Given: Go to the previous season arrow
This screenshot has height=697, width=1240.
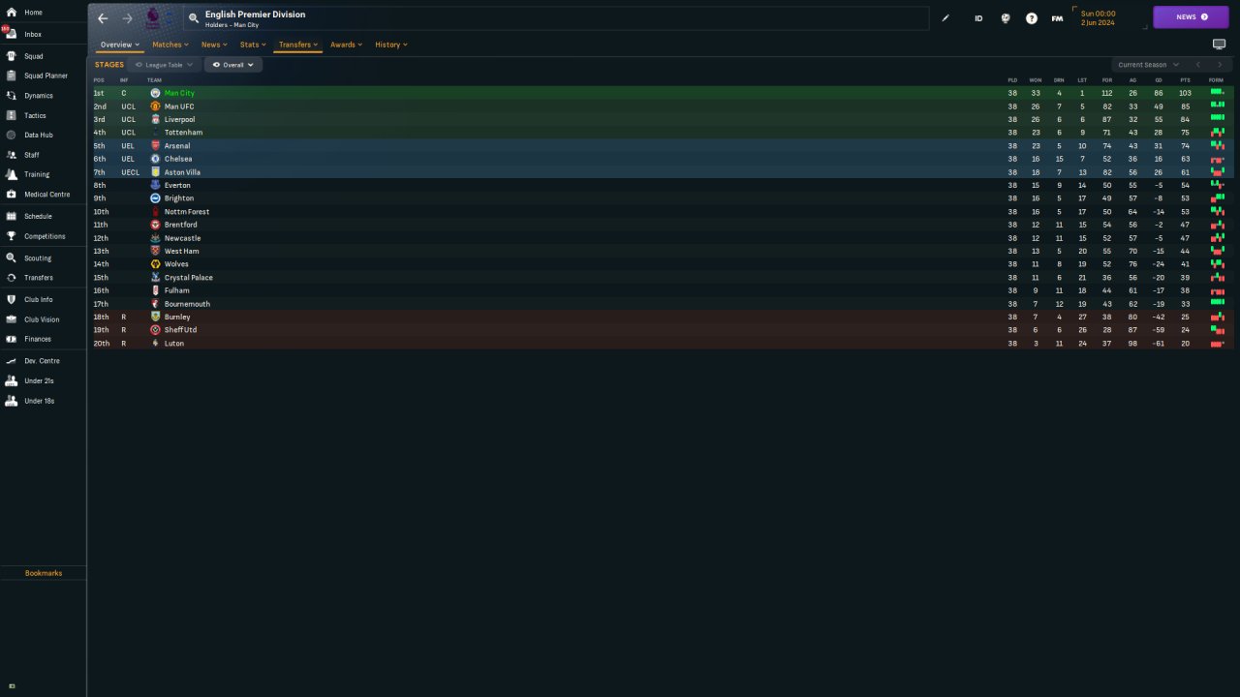Looking at the screenshot, I should click(1198, 65).
